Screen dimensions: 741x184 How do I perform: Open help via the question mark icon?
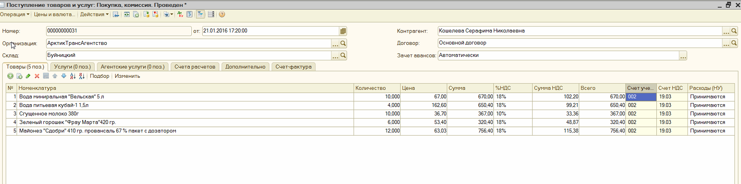click(222, 14)
